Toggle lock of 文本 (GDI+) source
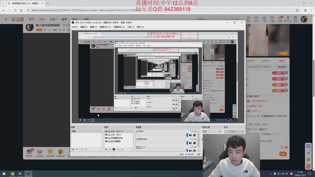This screenshot has height=177, width=315. pyautogui.click(x=109, y=135)
